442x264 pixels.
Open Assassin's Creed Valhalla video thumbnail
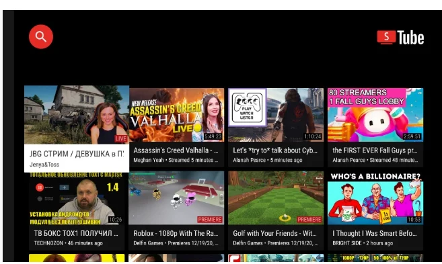[176, 115]
